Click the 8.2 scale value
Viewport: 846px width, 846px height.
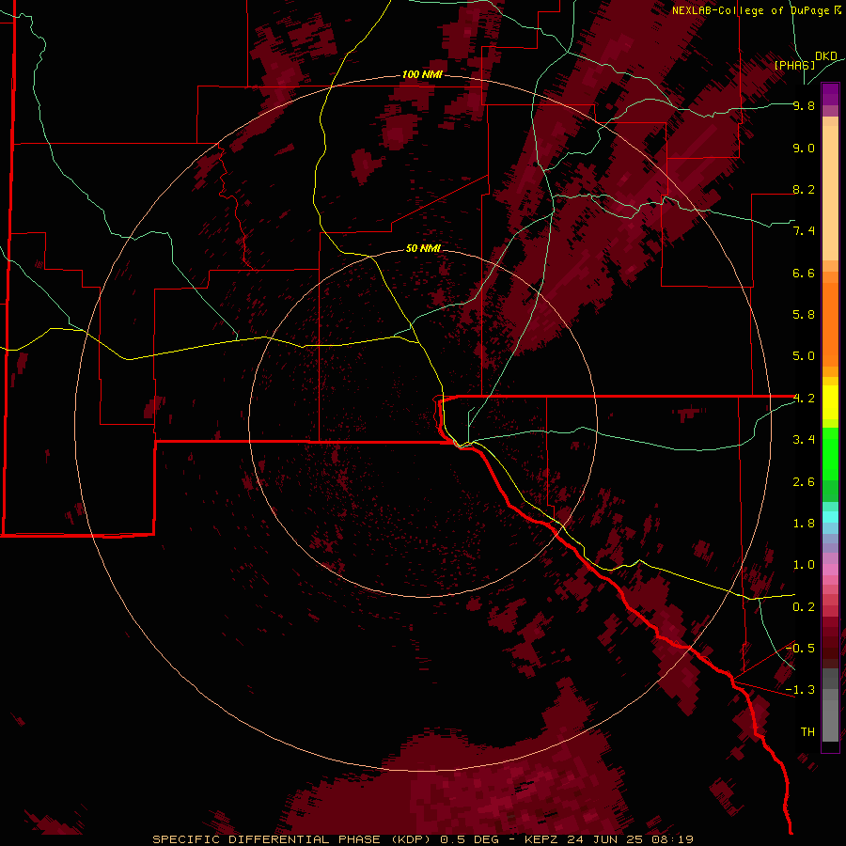tap(804, 189)
